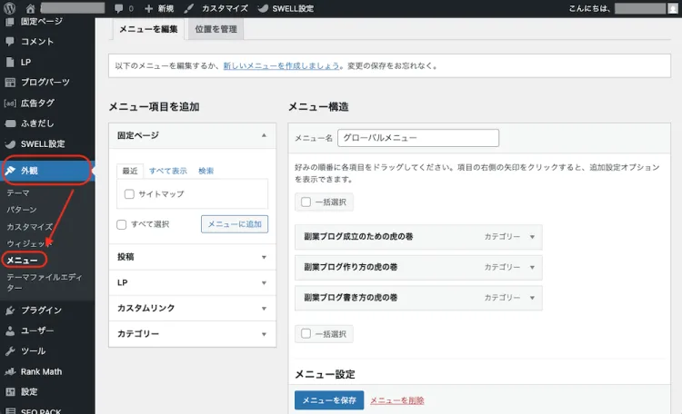Open ユーザー user icon in sidebar
Screen dimensions: 682x414
tap(10, 330)
